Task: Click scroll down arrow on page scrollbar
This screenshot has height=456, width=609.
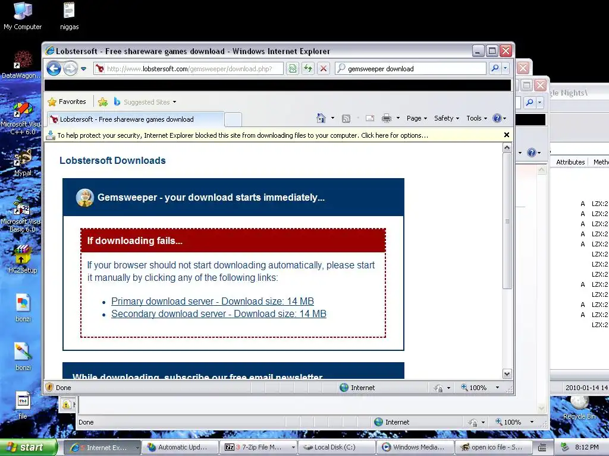Action: click(x=507, y=374)
